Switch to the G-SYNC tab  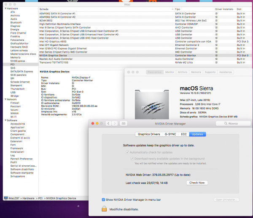[x=170, y=134]
